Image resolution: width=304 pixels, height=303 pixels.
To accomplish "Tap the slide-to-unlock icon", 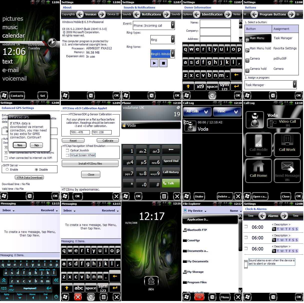I will 151,281.
